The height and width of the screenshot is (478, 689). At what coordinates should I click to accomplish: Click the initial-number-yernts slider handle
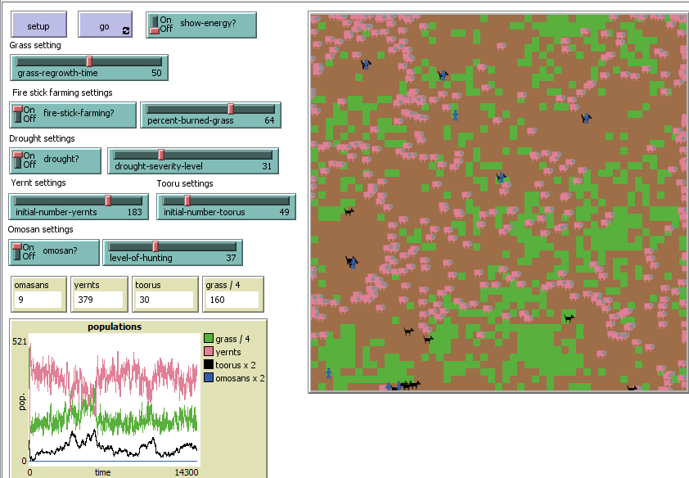pyautogui.click(x=108, y=201)
